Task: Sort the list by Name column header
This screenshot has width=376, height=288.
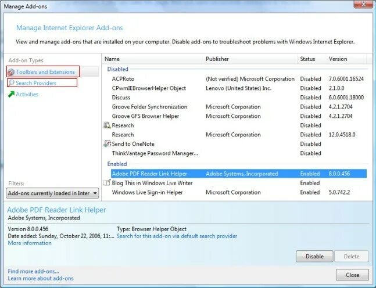Action: click(153, 59)
